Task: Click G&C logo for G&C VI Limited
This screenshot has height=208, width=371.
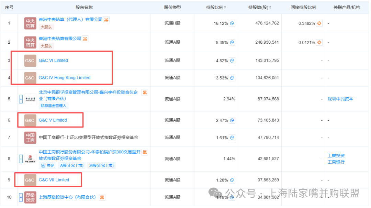Action: click(30, 61)
